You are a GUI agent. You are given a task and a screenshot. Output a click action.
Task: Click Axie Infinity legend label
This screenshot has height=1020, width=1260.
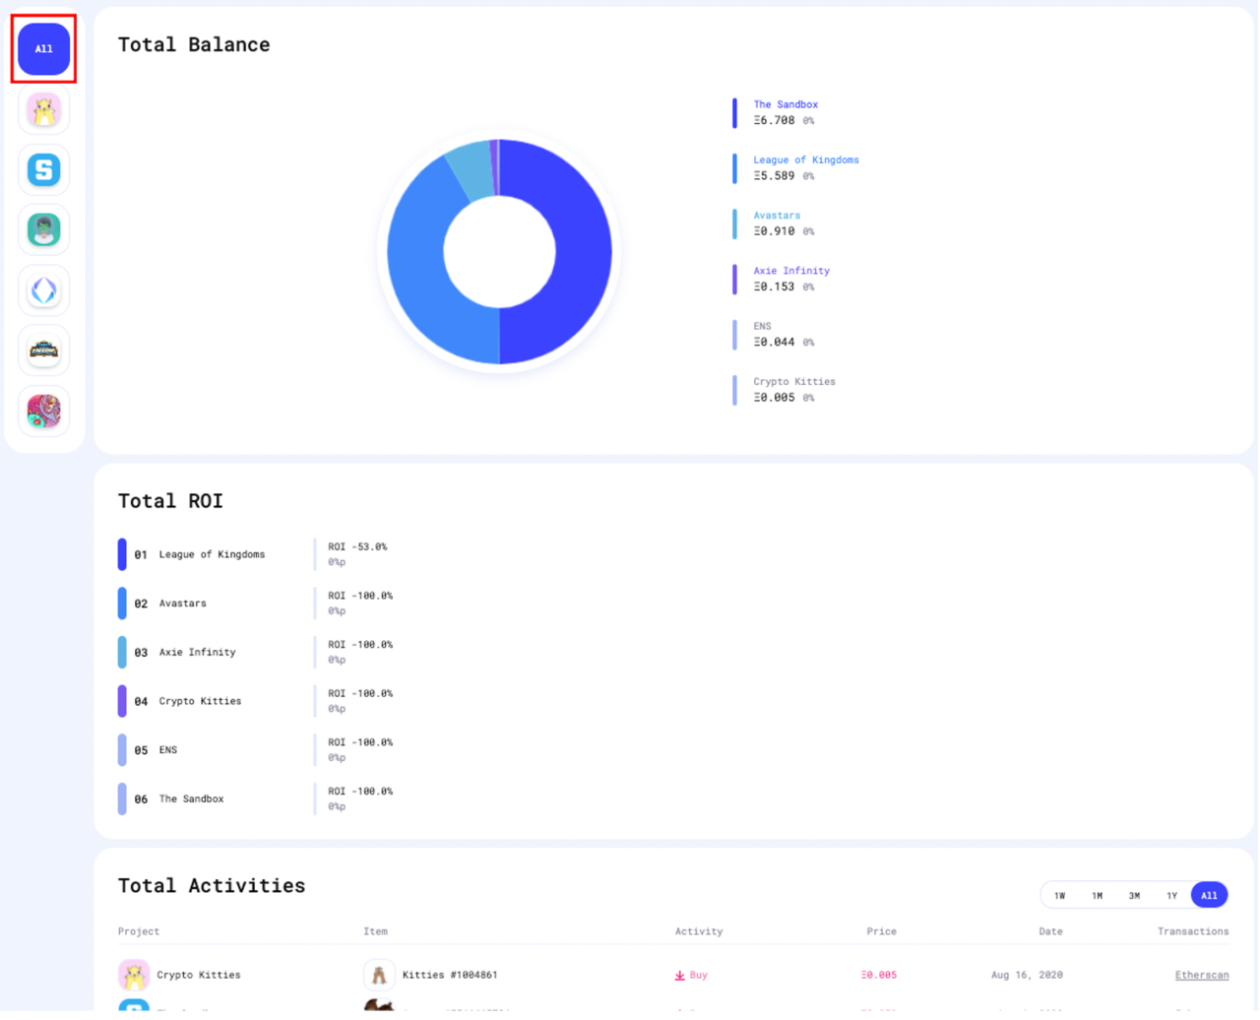point(791,271)
